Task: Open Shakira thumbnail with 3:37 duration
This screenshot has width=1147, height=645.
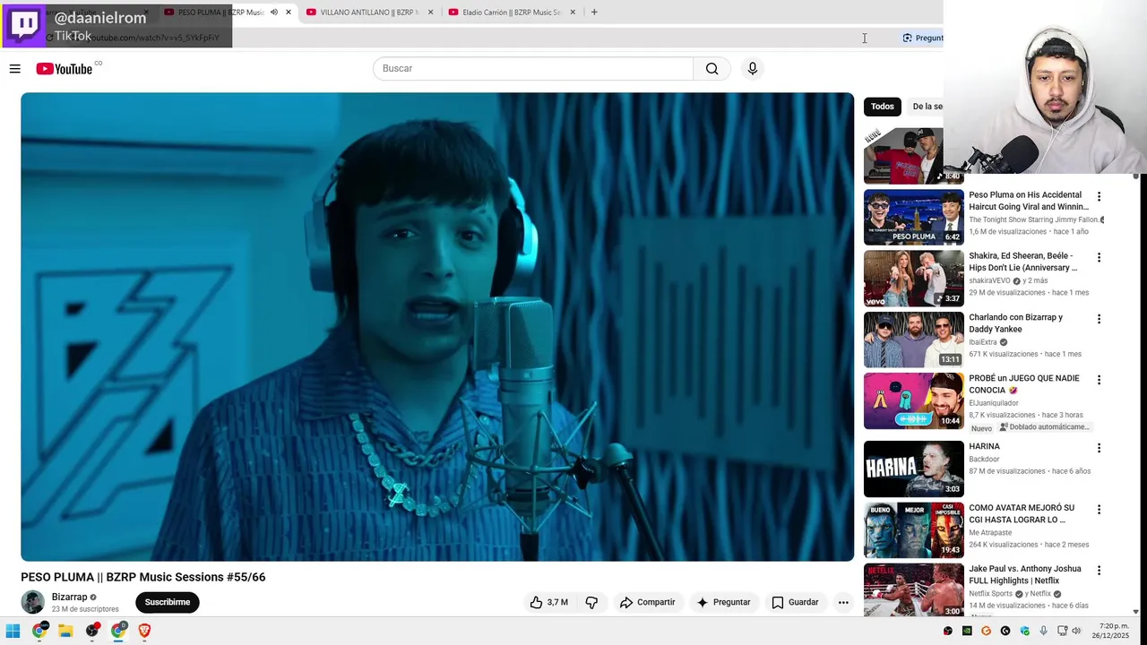Action: coord(914,279)
